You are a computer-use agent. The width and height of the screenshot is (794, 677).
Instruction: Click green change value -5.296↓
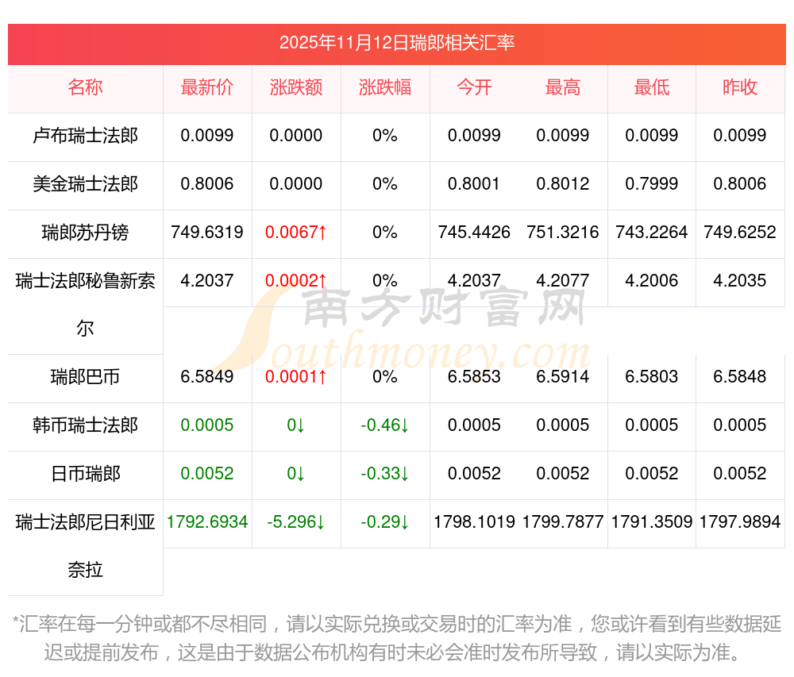tap(295, 522)
